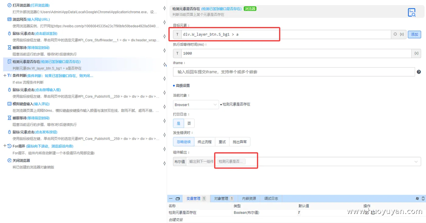Click the green 浏览器 tag in header

click(250, 9)
